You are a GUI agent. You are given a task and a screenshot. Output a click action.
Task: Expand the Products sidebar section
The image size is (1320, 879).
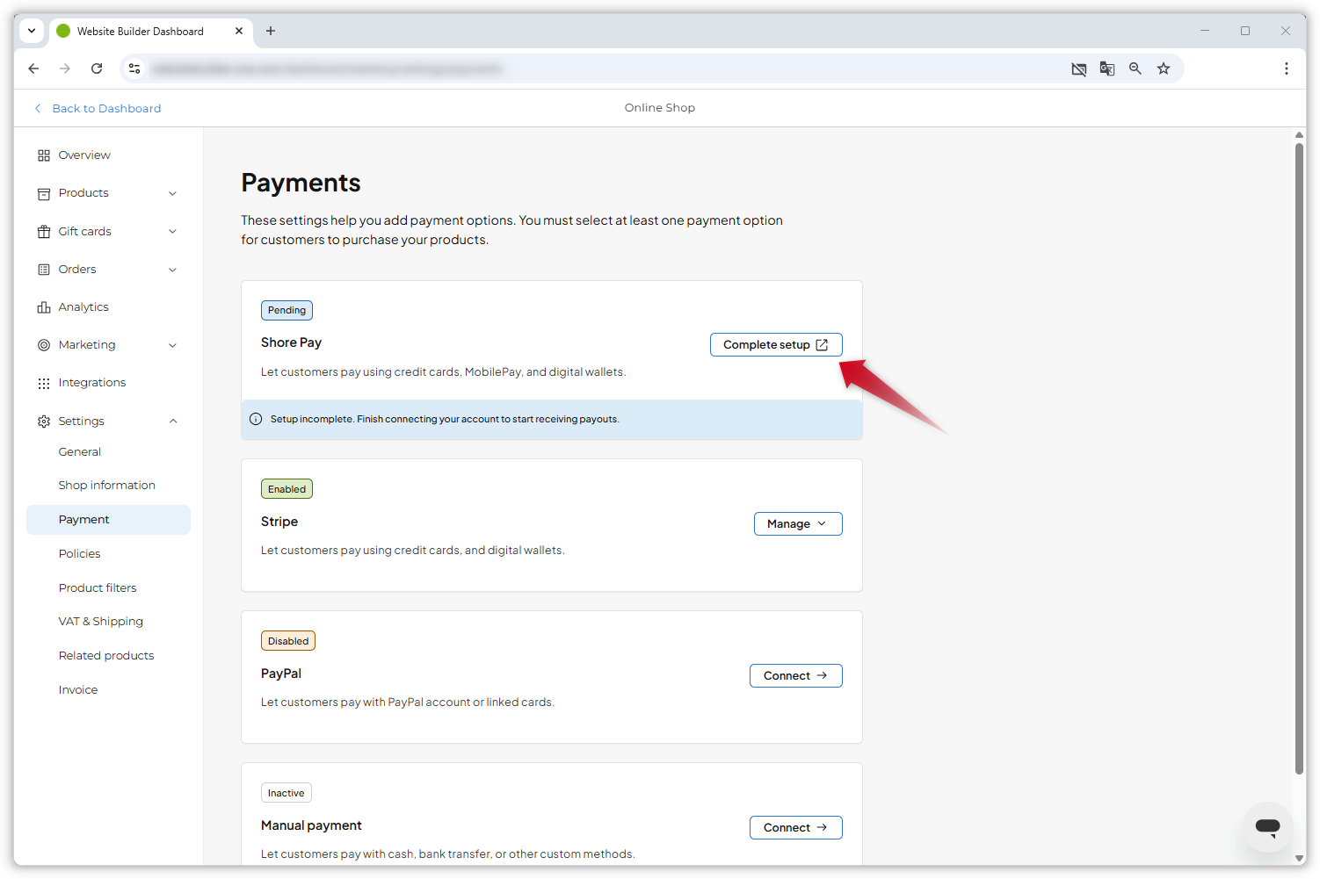click(172, 192)
